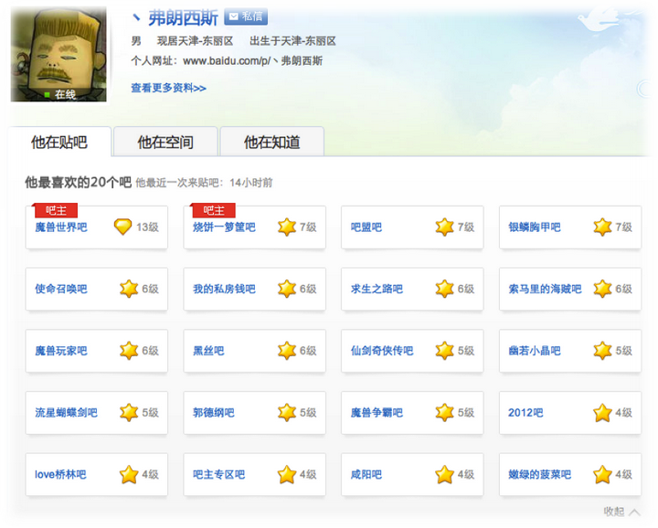Open 流星蝴蝶剑吧 forum link
Image resolution: width=658 pixels, height=528 pixels.
(x=66, y=412)
